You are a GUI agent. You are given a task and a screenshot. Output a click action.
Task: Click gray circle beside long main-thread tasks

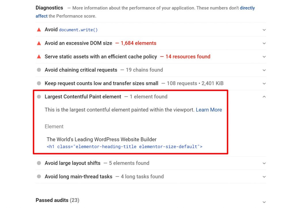[39, 177]
